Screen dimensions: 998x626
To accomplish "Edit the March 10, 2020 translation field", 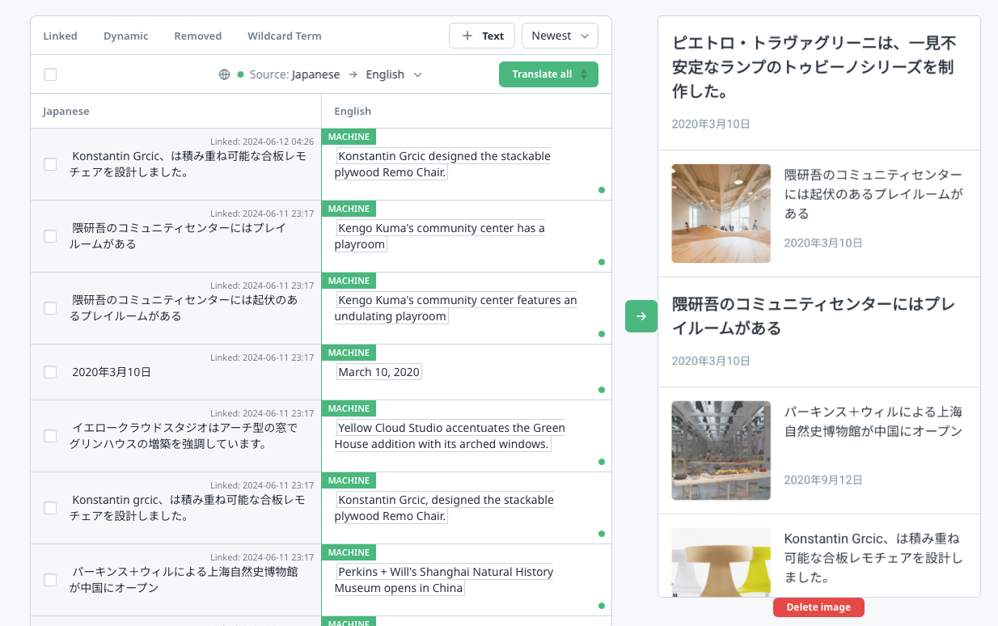I will 379,372.
